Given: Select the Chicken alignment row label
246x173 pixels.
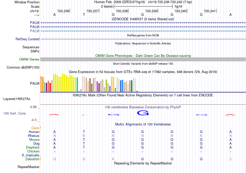Looking at the screenshot, I should [33, 151].
